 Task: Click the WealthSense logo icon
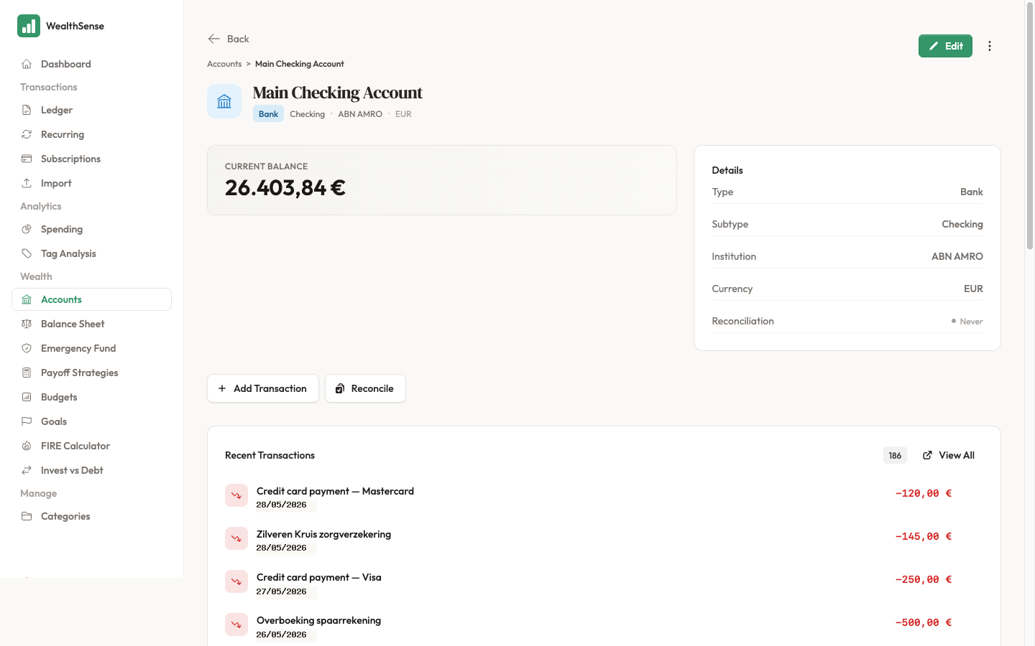(x=29, y=26)
